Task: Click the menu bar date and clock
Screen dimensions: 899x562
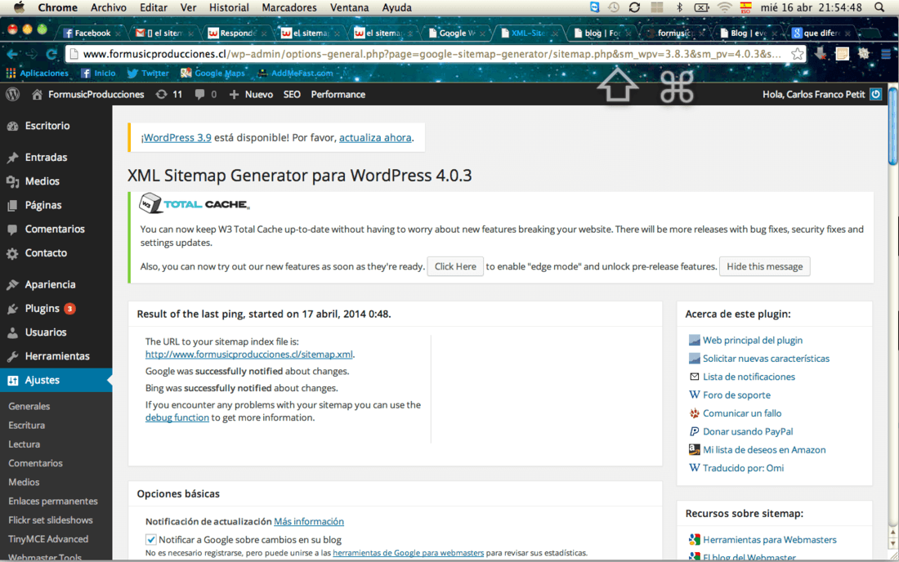Action: coord(812,7)
